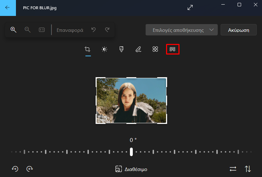
Task: Open the Διαθέσιμο aspect ratio option
Action: click(x=131, y=169)
